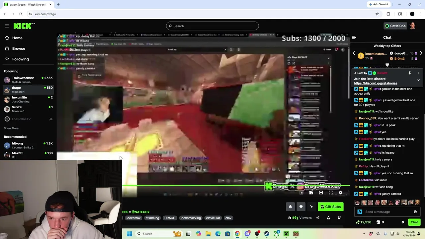The height and width of the screenshot is (239, 425).
Task: Open Maki95 recommended channel
Action: pyautogui.click(x=28, y=155)
